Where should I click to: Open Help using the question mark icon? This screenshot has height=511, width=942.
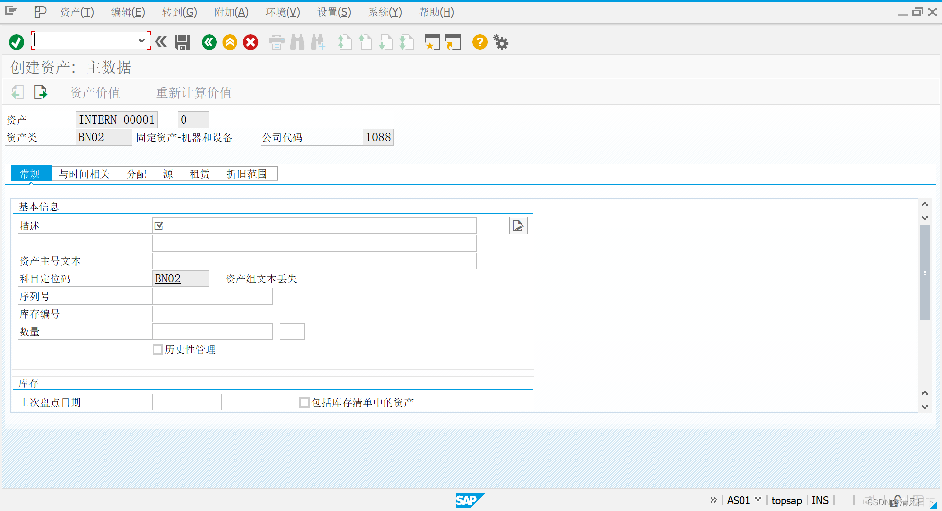pos(479,42)
